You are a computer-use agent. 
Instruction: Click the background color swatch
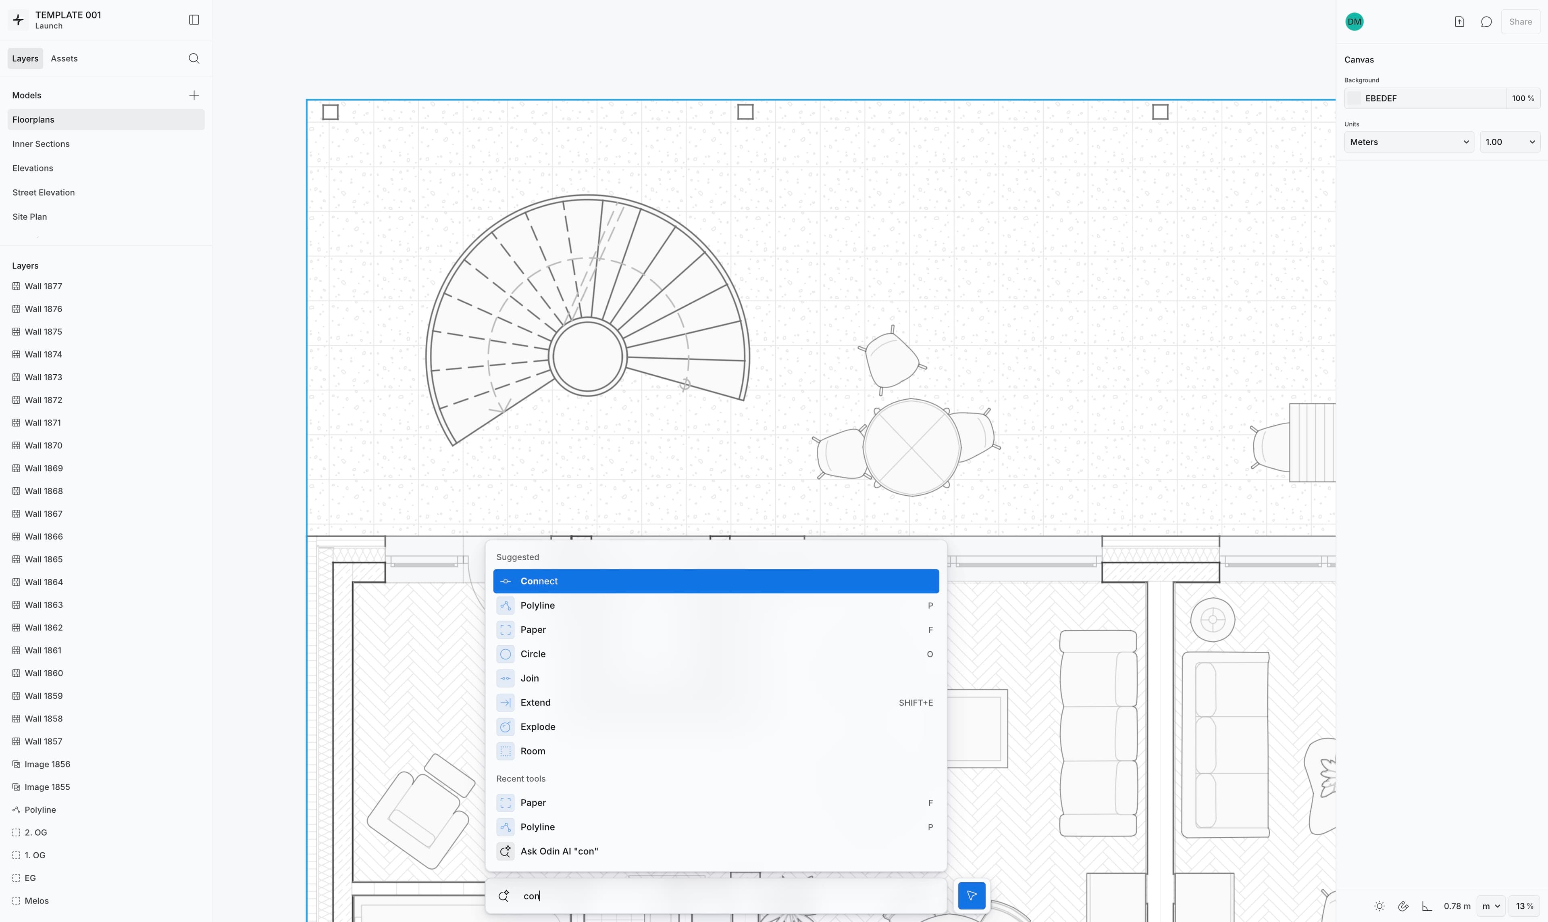pos(1354,98)
